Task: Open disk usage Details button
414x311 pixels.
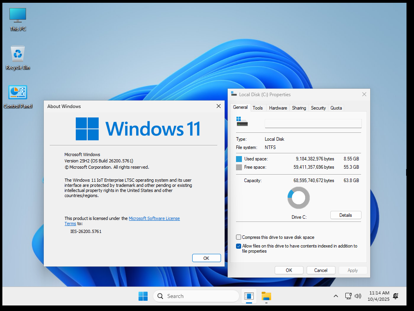Action: [x=346, y=215]
